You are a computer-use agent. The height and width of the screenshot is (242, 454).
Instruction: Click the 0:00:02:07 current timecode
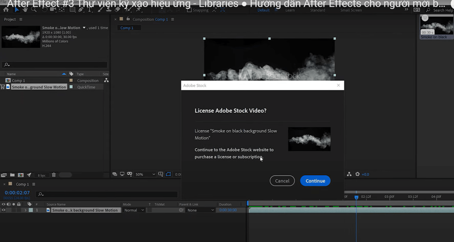(x=17, y=192)
